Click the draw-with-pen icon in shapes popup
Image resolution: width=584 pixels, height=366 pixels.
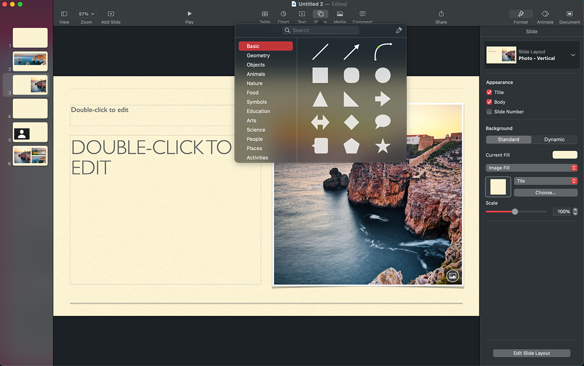[399, 30]
